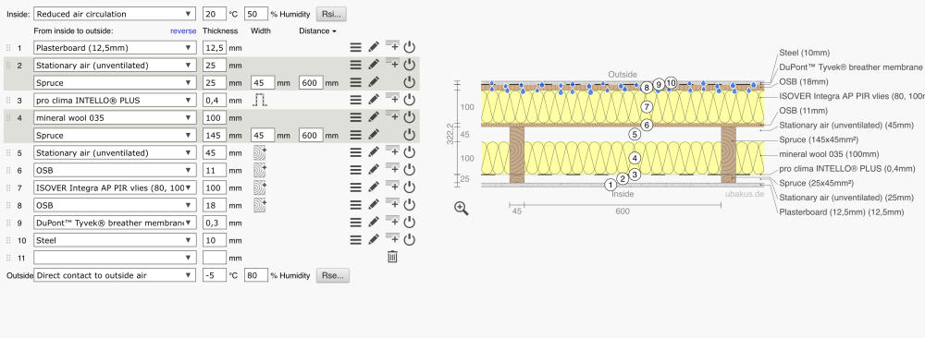This screenshot has width=925, height=338.
Task: Click the inside temperature field showing 20
Action: tap(215, 14)
